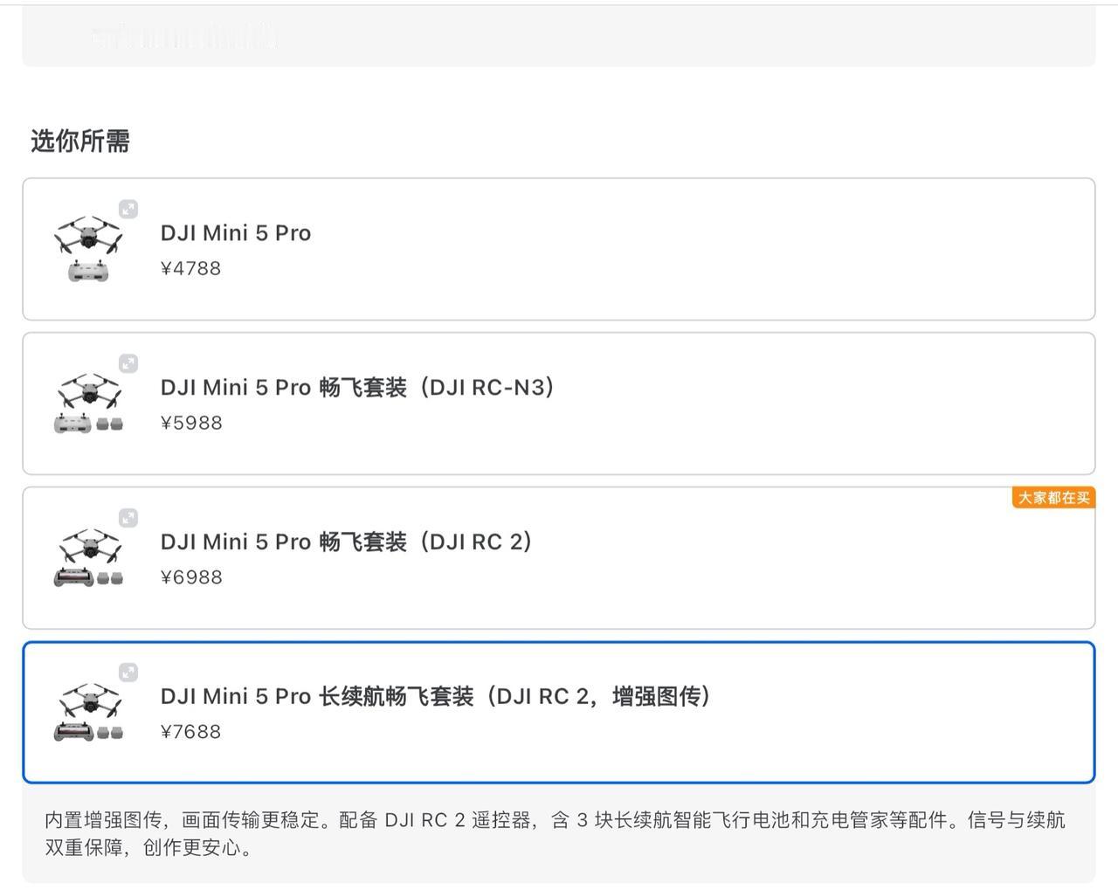Click the ¥6988 price text

tap(191, 577)
